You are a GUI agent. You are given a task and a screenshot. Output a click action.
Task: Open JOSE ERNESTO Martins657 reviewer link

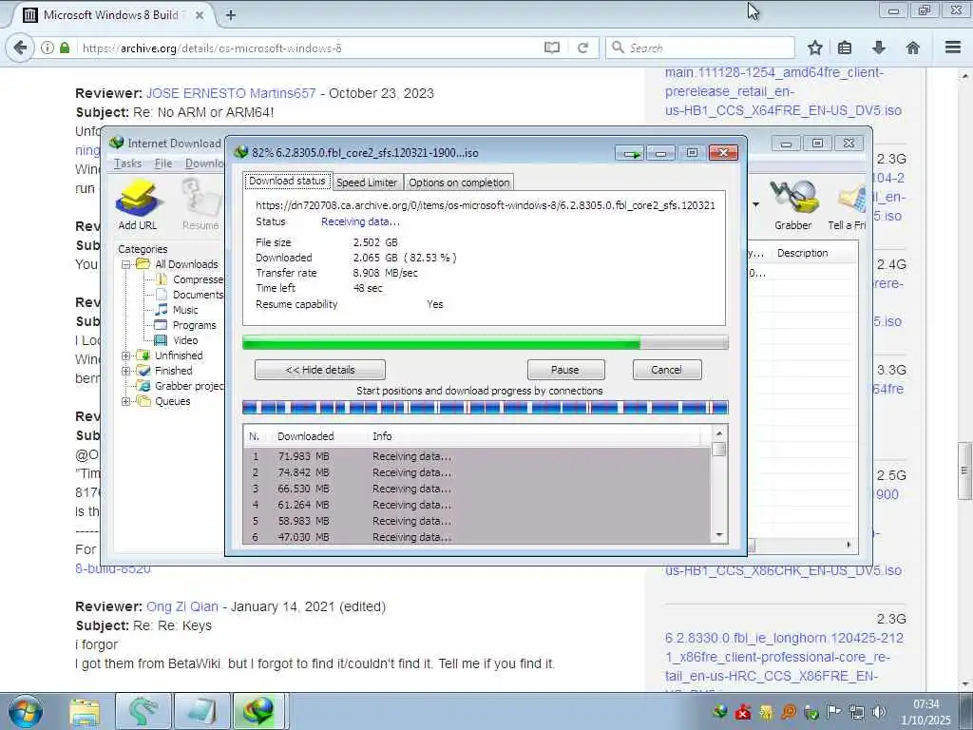click(x=231, y=93)
